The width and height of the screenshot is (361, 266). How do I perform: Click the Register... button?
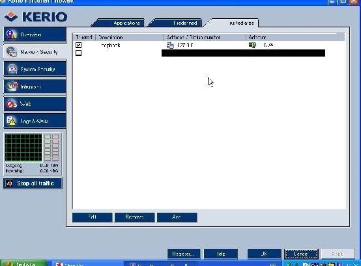click(x=184, y=254)
